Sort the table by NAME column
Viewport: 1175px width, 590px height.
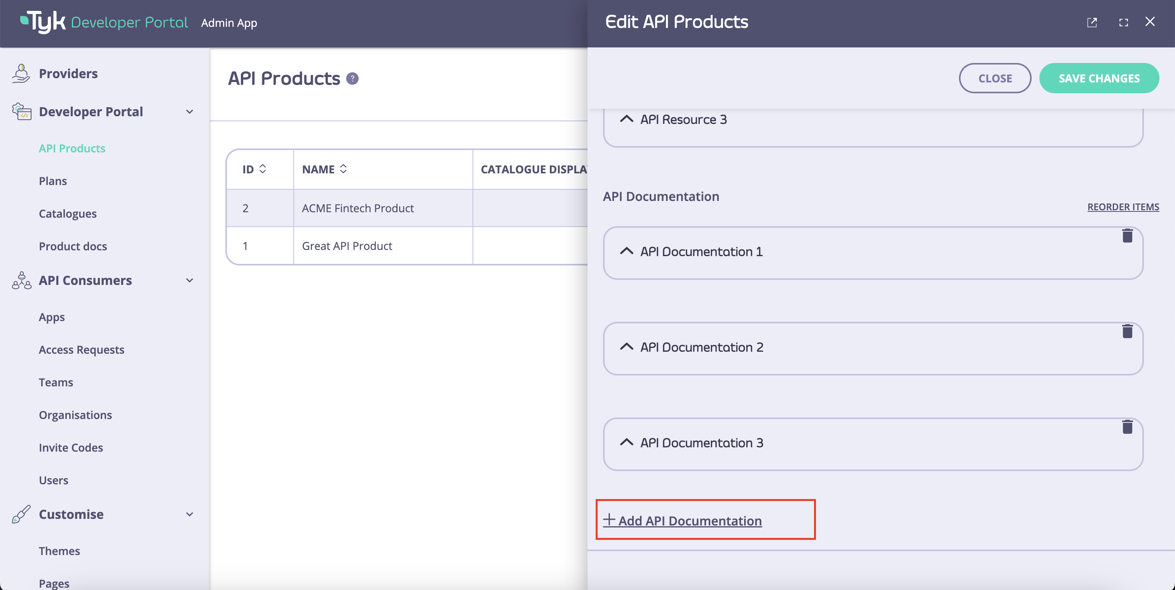(343, 169)
